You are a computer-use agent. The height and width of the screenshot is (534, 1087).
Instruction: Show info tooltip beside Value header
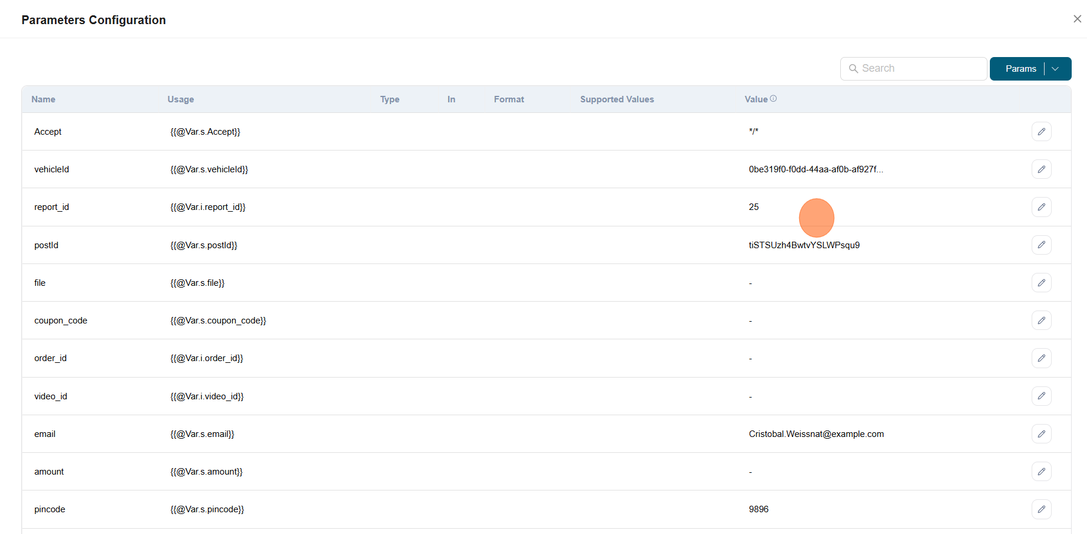click(773, 99)
